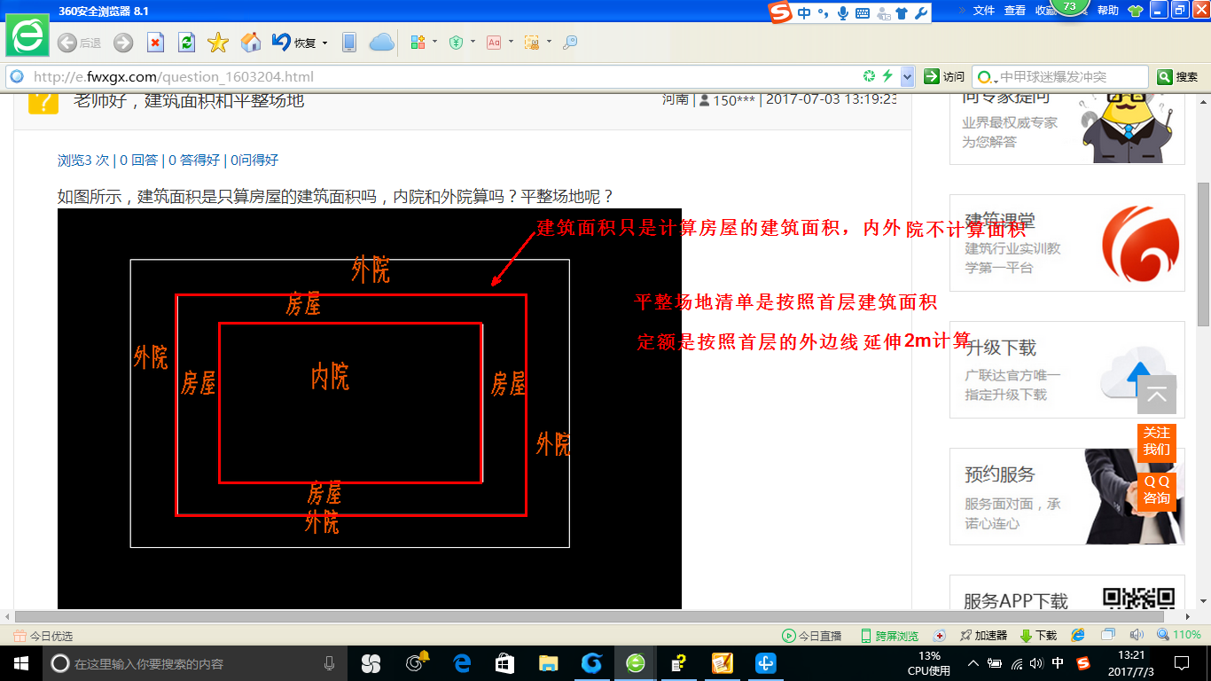
Task: Click the 恢复 restore button
Action: (294, 43)
